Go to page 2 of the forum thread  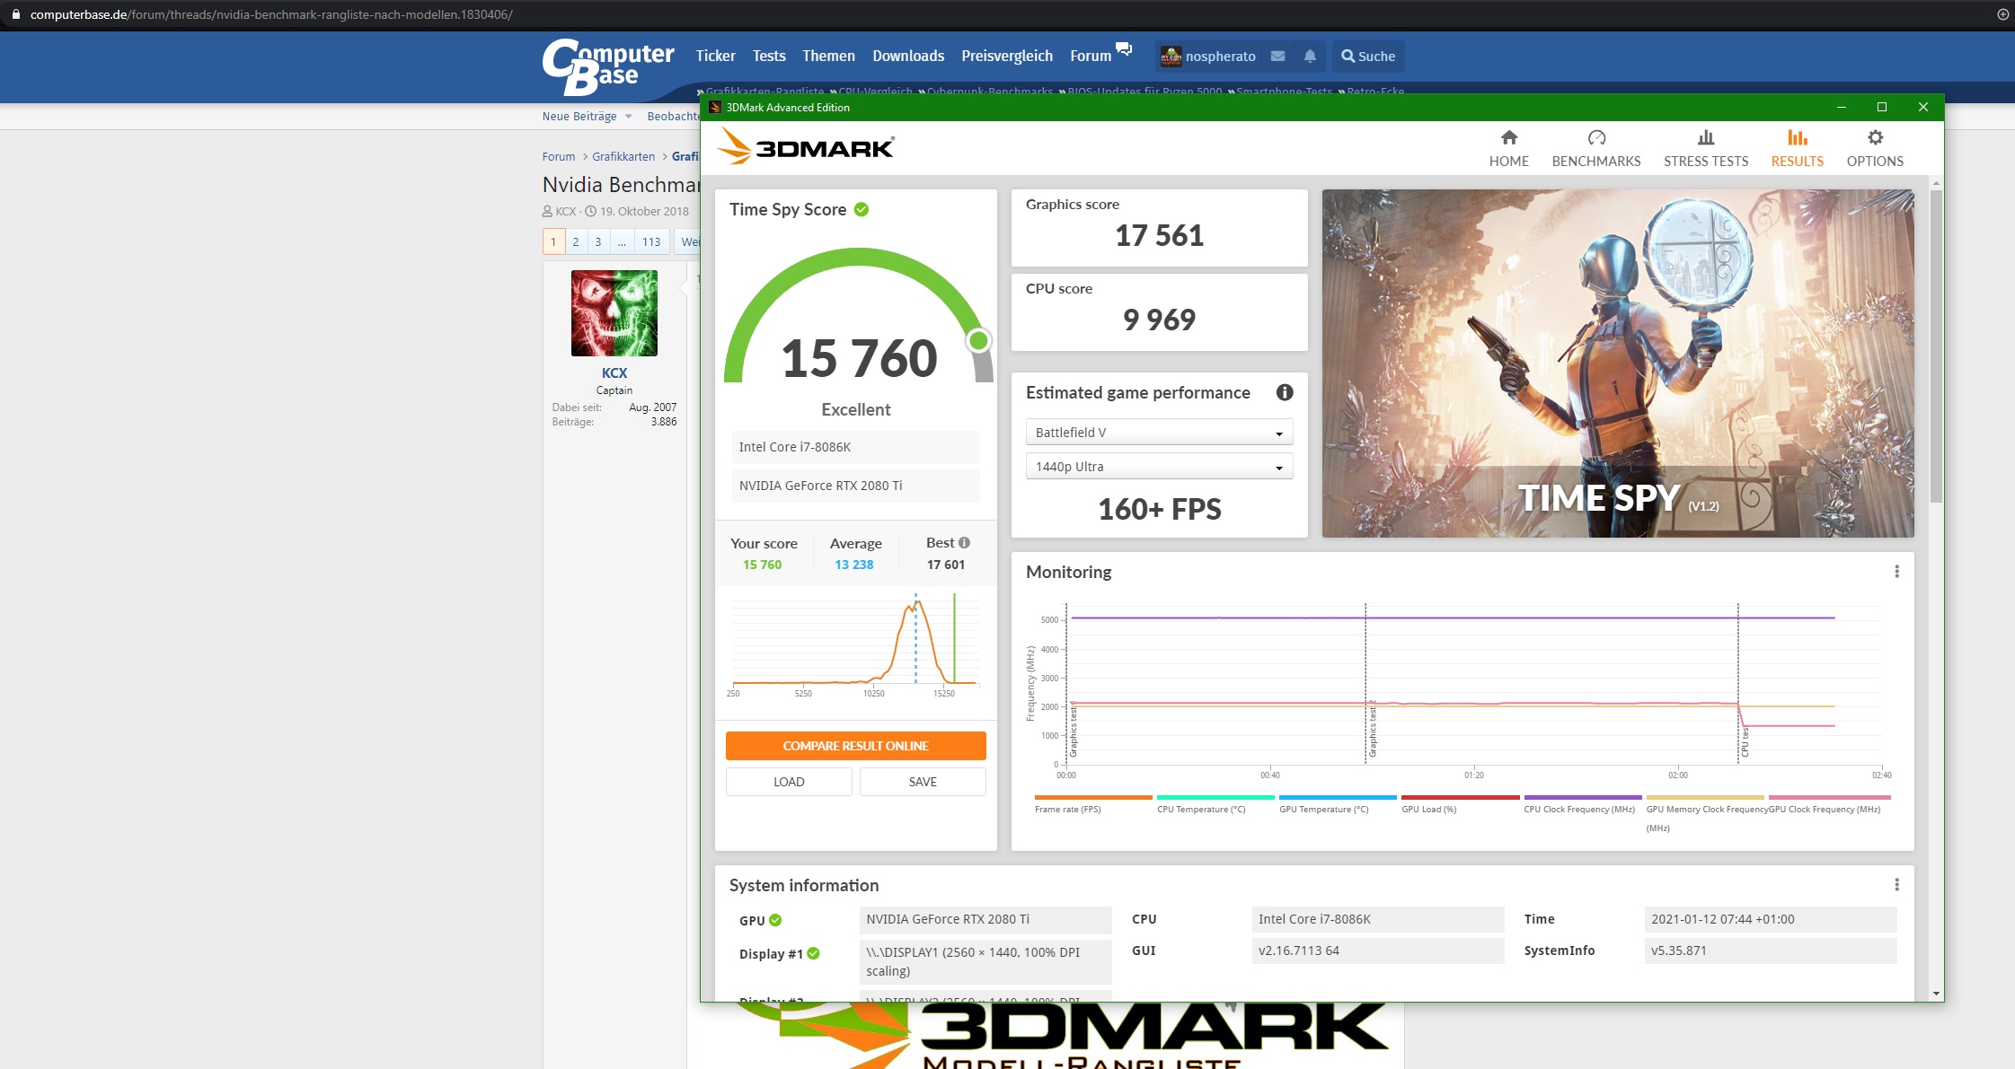pos(576,241)
